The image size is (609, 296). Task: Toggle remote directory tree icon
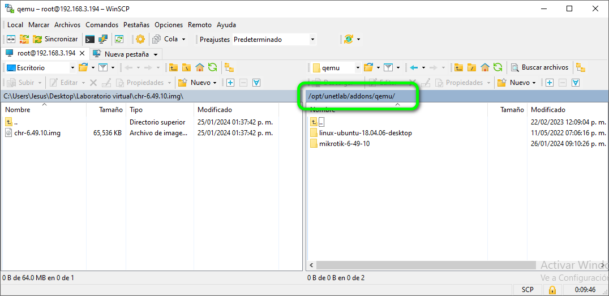(x=580, y=67)
